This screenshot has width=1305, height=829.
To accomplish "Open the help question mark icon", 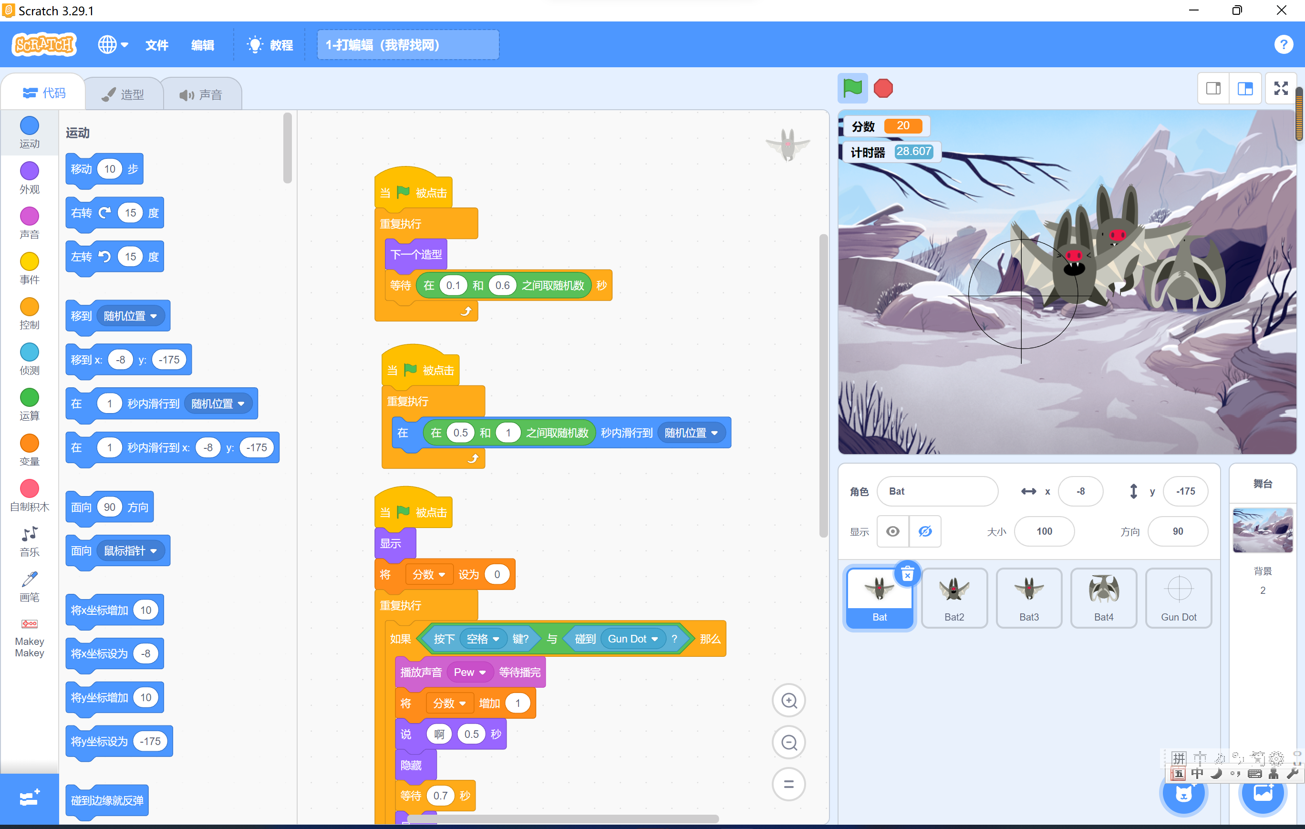I will coord(1284,44).
